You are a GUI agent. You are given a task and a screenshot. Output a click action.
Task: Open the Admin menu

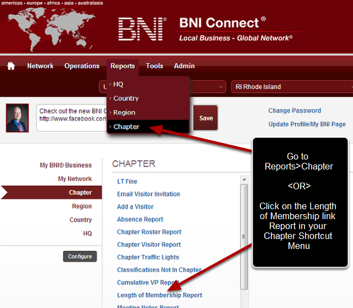point(184,66)
